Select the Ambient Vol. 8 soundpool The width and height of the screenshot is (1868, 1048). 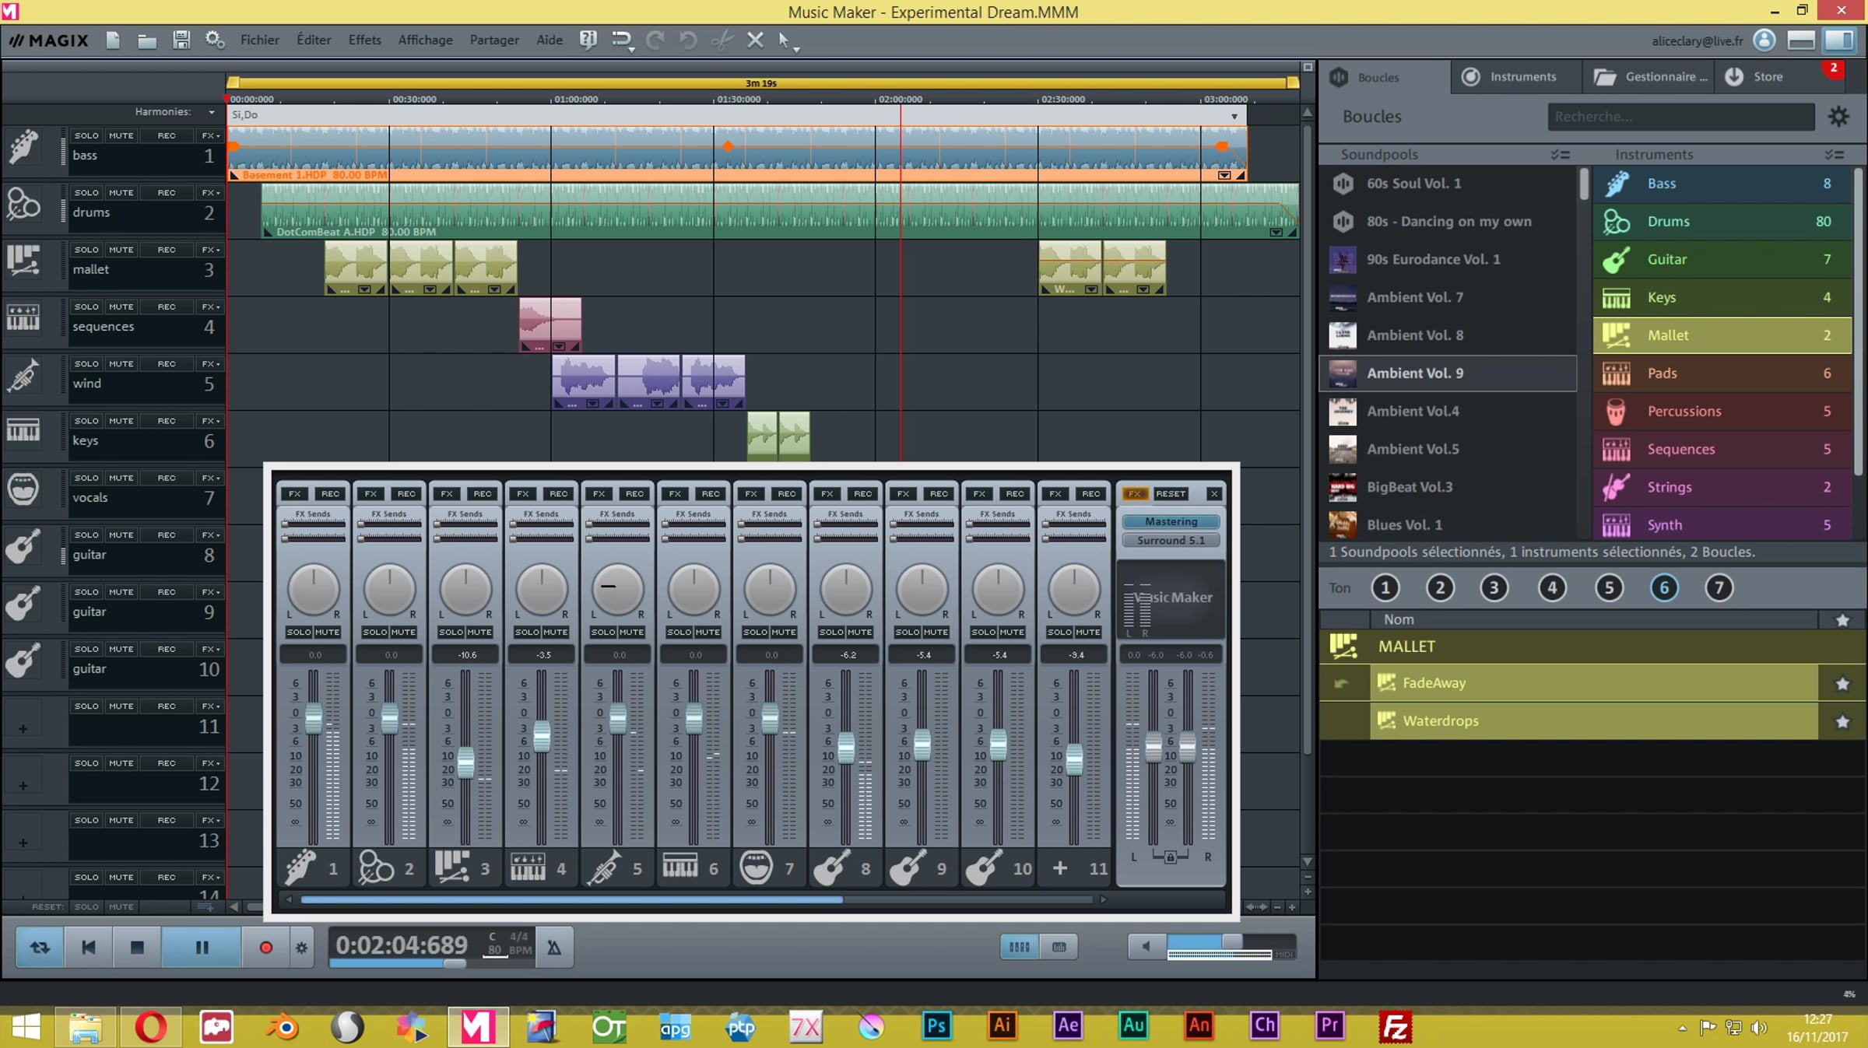(x=1448, y=335)
